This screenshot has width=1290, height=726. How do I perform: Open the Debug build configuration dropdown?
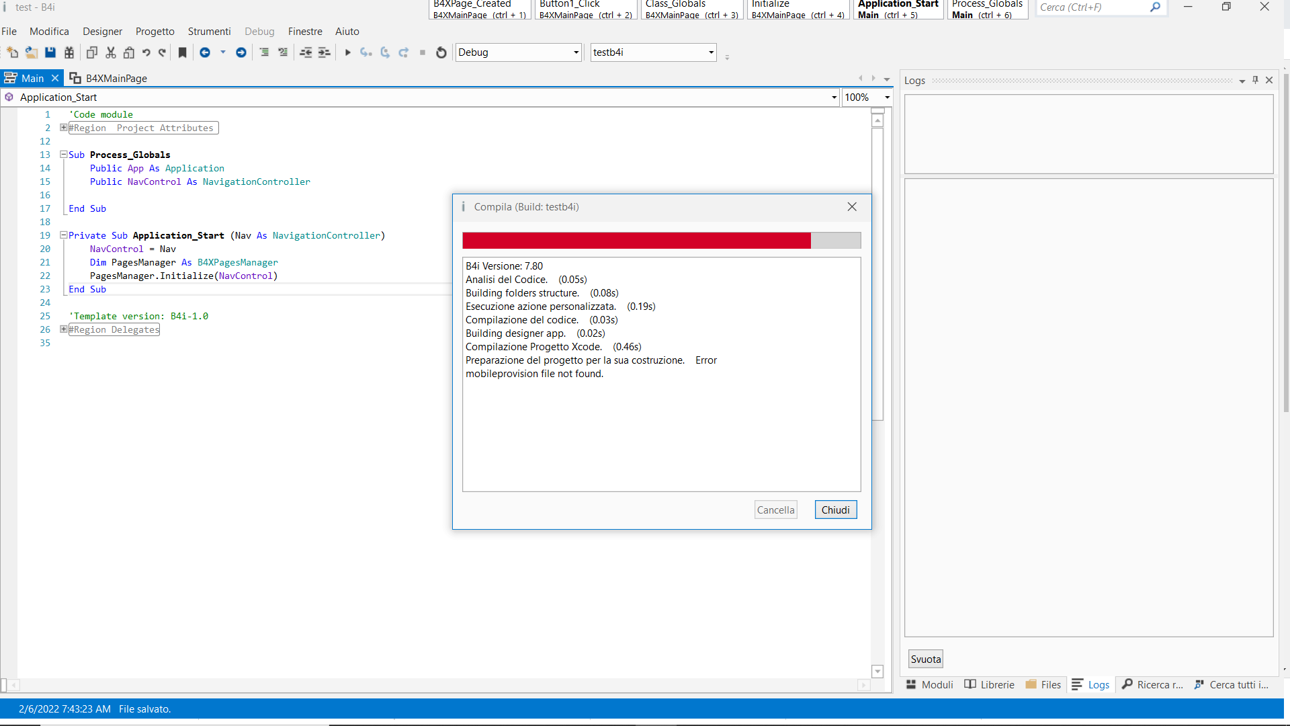pos(576,52)
